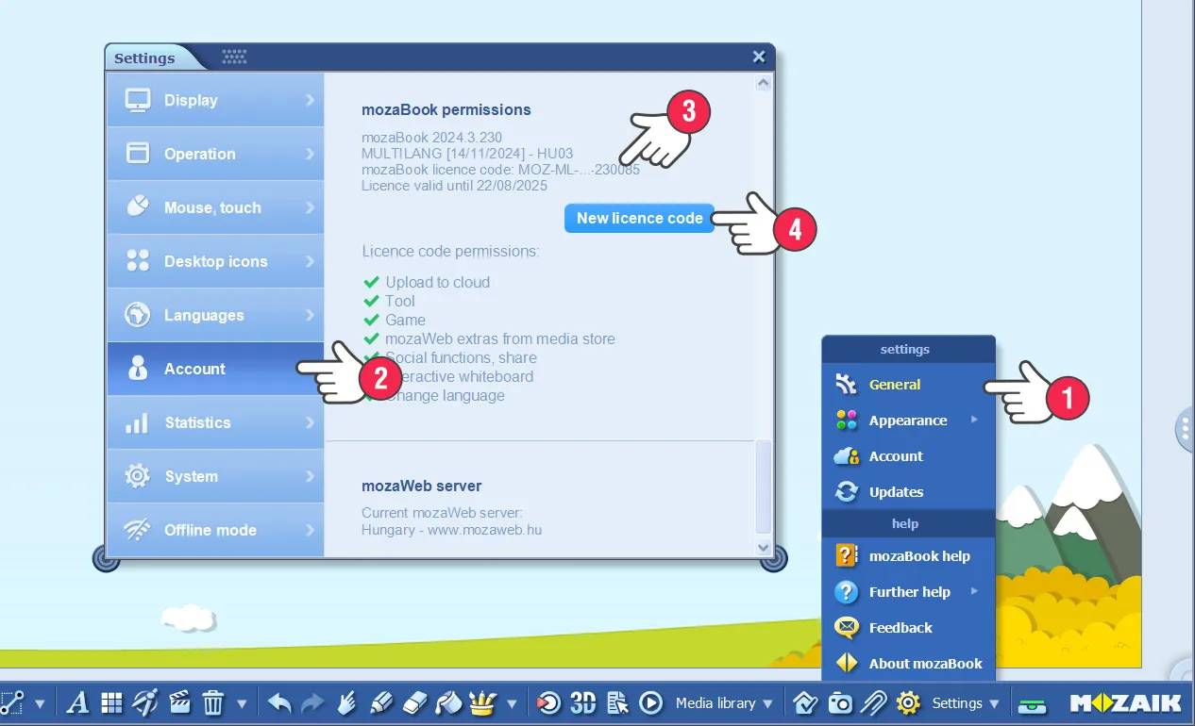This screenshot has height=726, width=1195.
Task: Select the eraser tool
Action: click(x=415, y=703)
